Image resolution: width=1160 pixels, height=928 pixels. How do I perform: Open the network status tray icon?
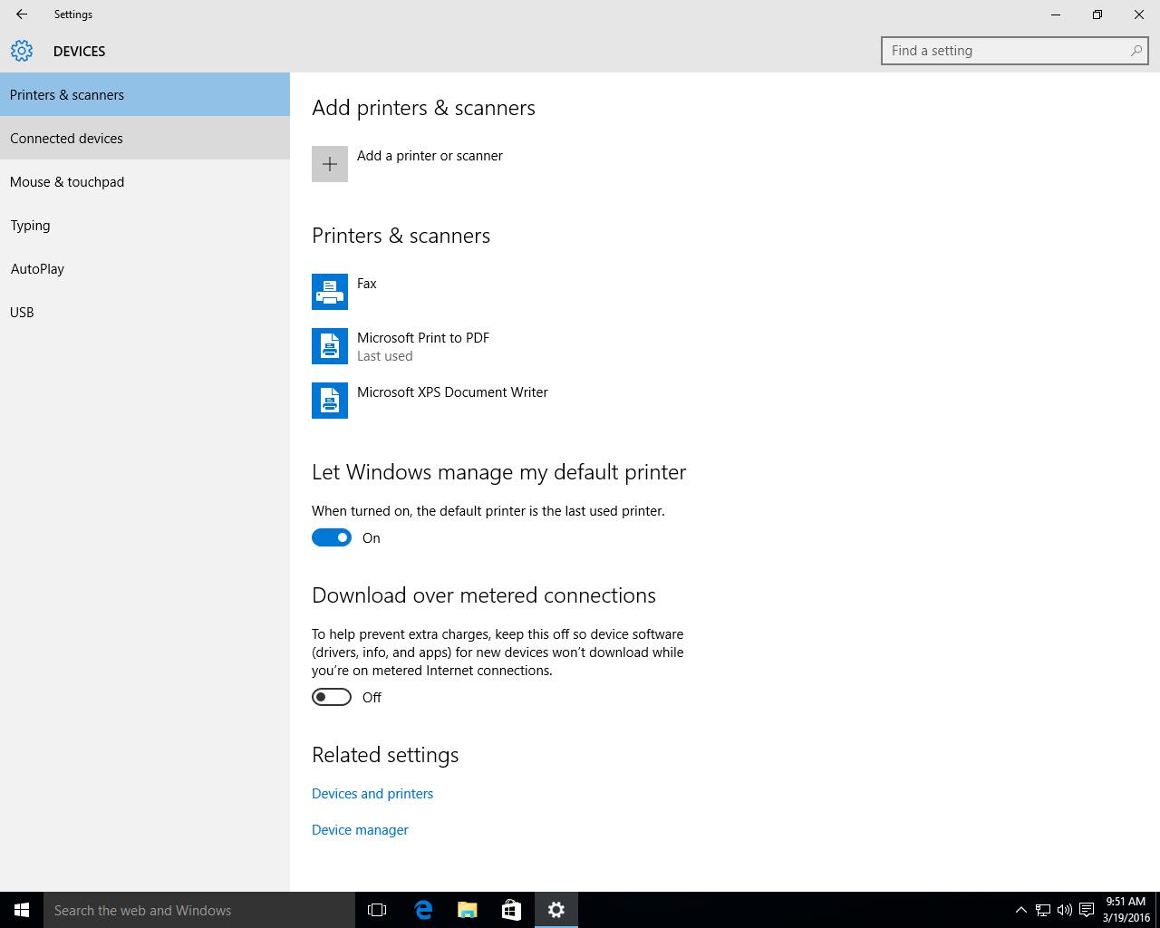point(1043,910)
